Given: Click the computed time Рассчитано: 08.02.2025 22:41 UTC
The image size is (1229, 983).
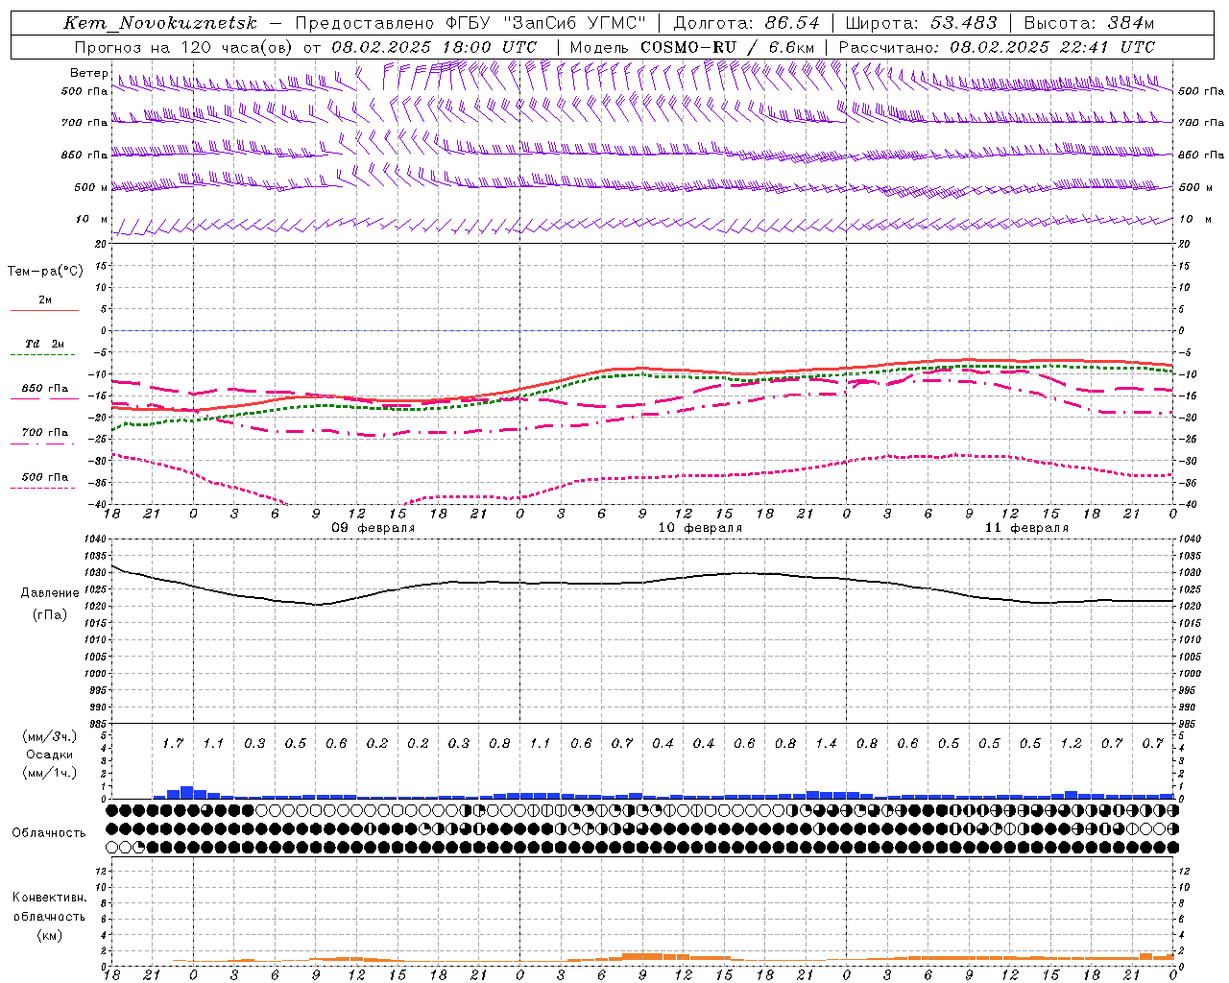Looking at the screenshot, I should pos(997,47).
